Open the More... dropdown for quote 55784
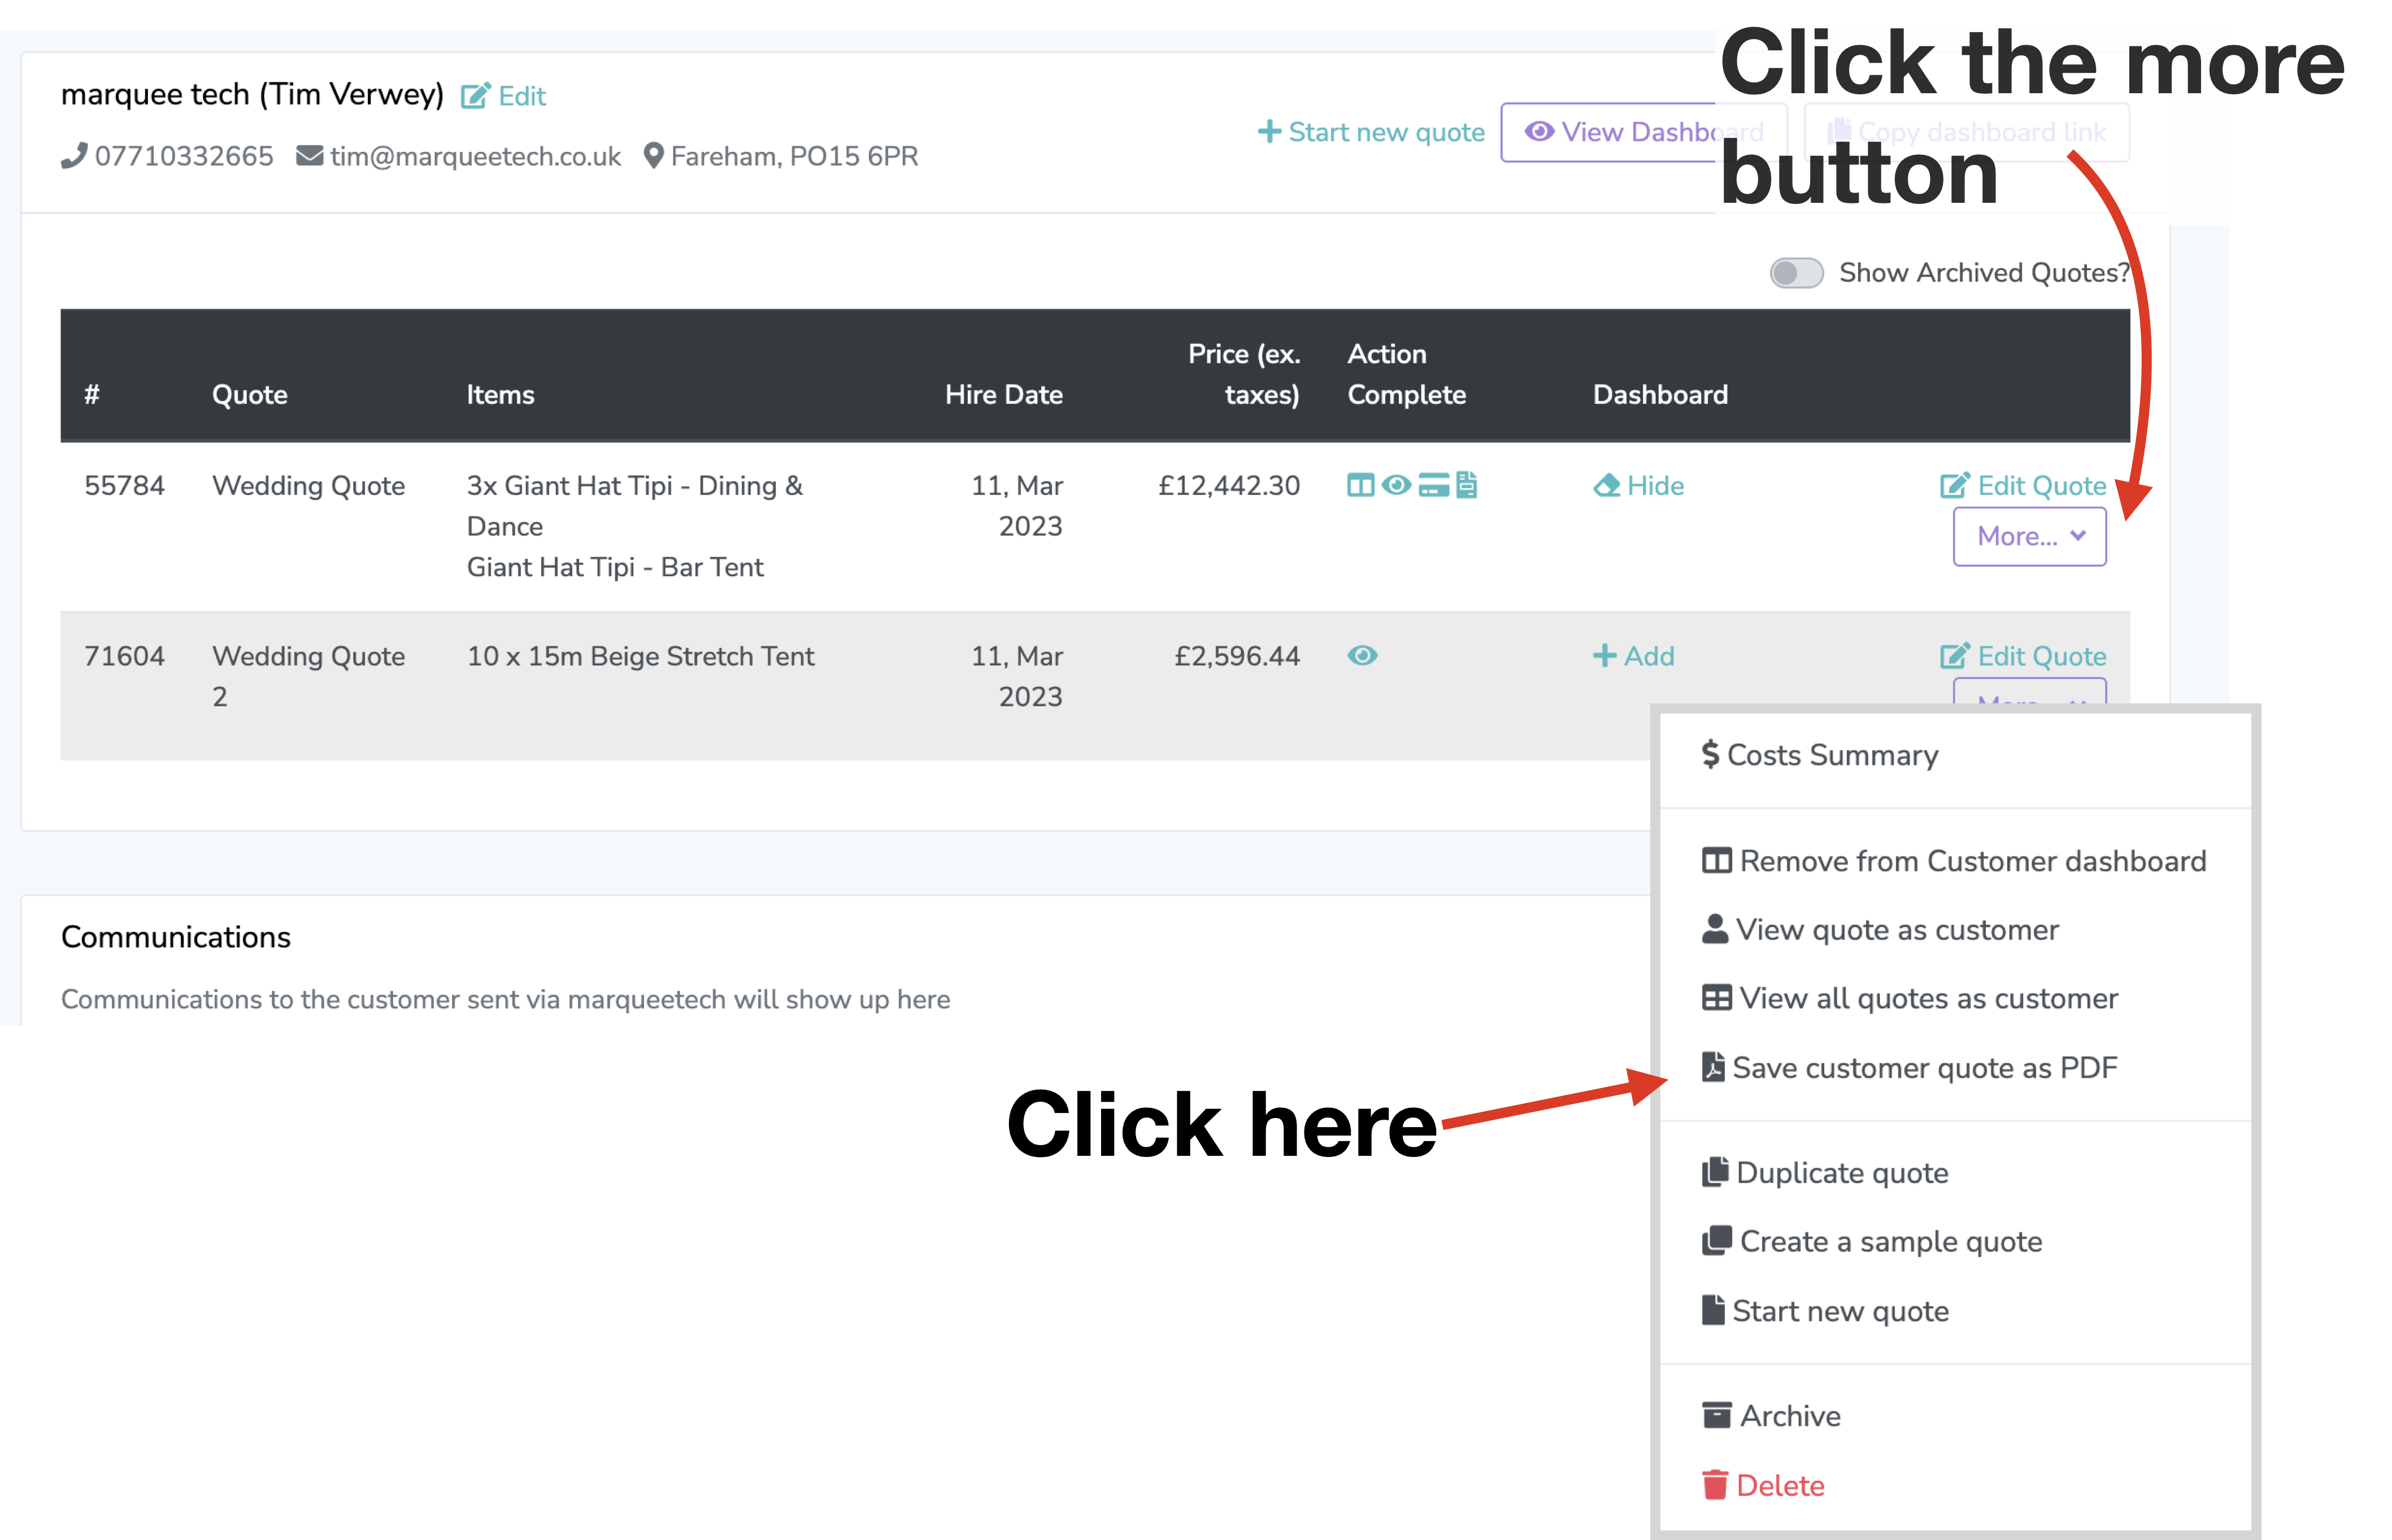Viewport: 2392px width, 1540px height. point(2029,536)
